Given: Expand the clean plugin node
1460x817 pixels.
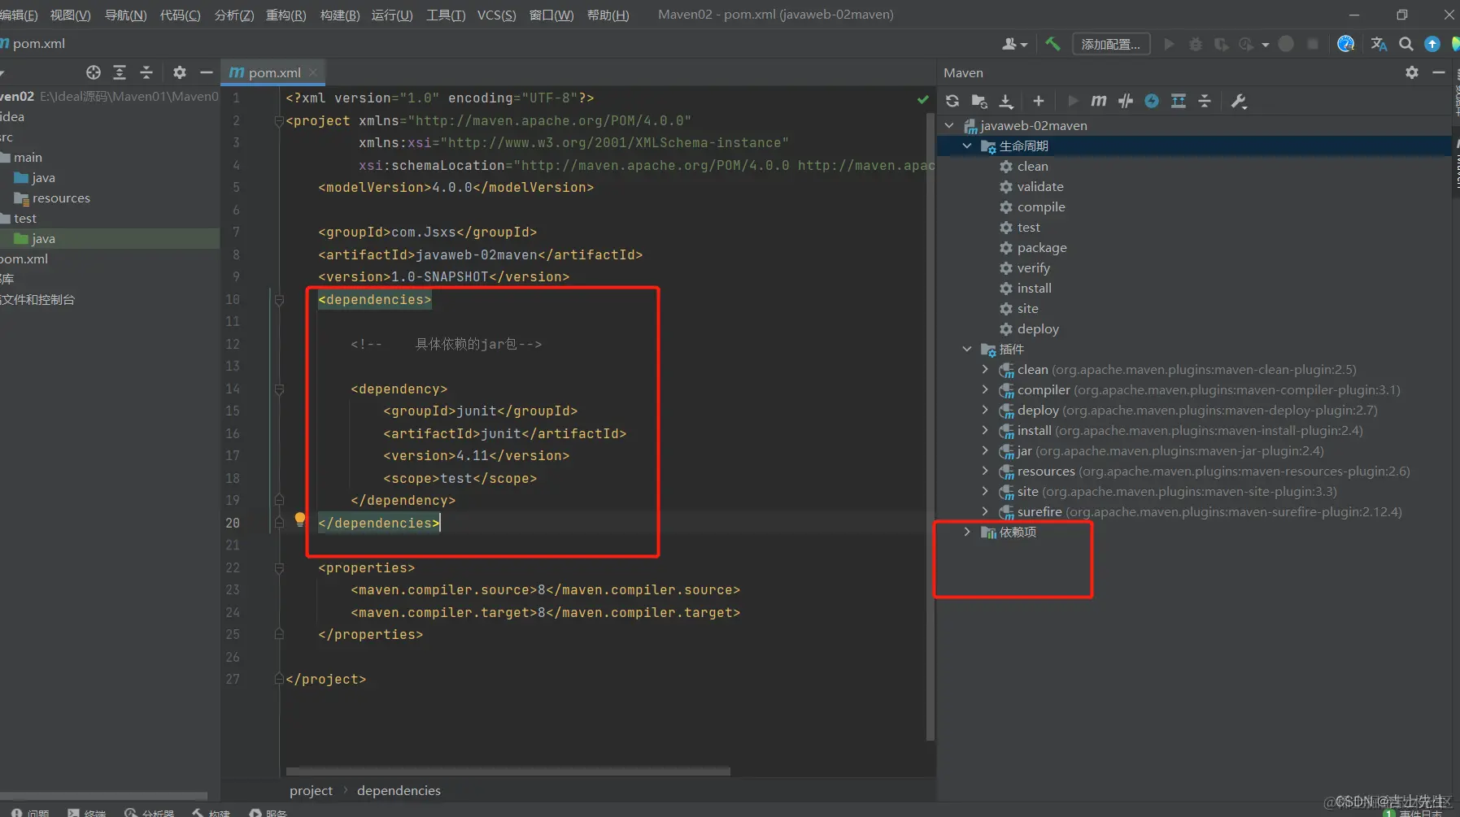Looking at the screenshot, I should coord(985,369).
